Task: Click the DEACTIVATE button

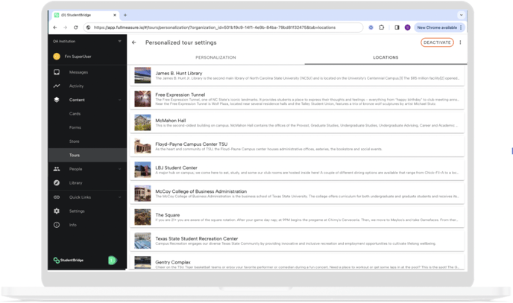Action: click(437, 42)
